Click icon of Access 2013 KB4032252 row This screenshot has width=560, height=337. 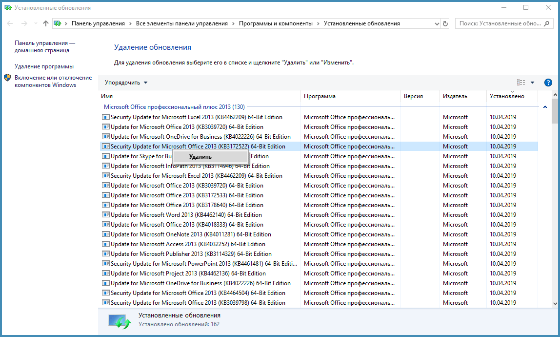coord(106,244)
